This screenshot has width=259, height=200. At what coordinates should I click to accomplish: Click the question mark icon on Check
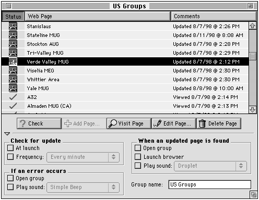(23, 123)
